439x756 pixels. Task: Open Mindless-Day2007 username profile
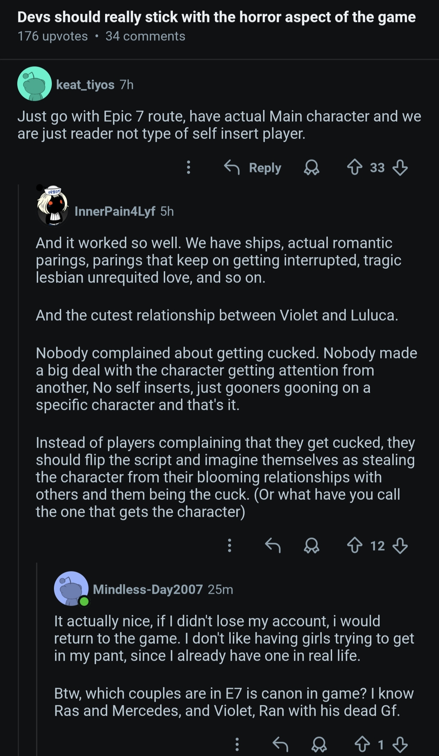pyautogui.click(x=148, y=589)
